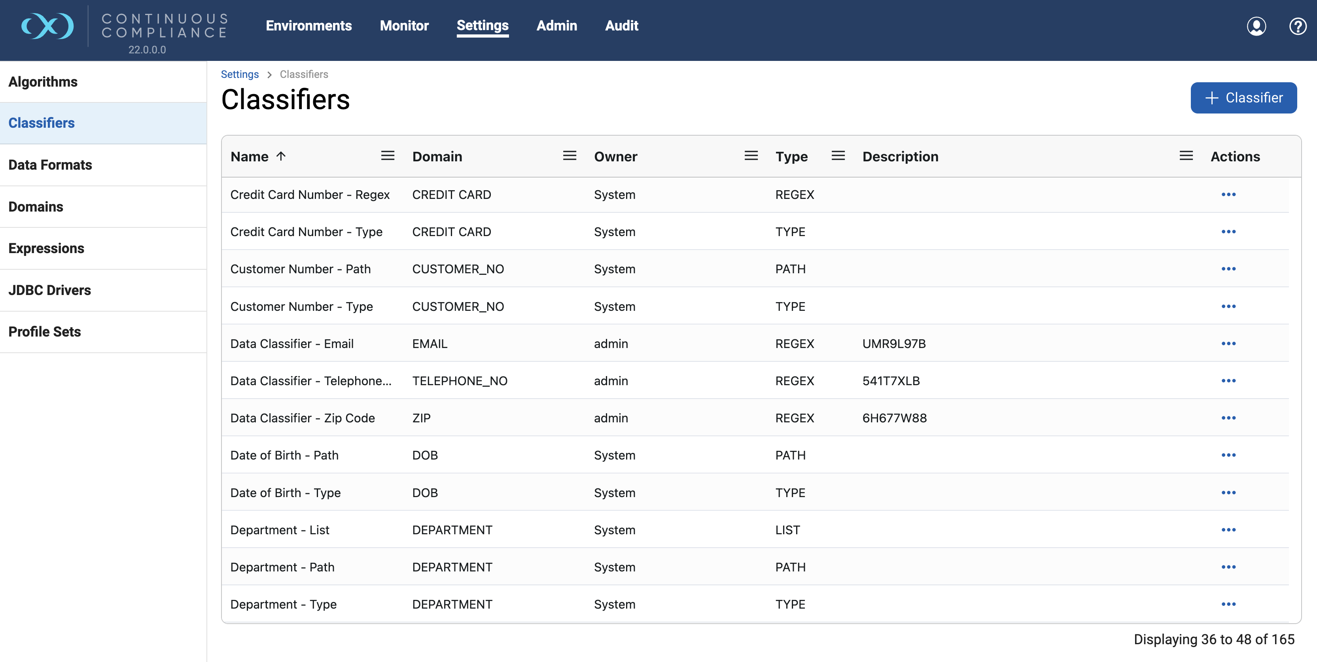Viewport: 1317px width, 662px height.
Task: Open actions for Data Classifier - Zip Code
Action: [x=1229, y=418]
